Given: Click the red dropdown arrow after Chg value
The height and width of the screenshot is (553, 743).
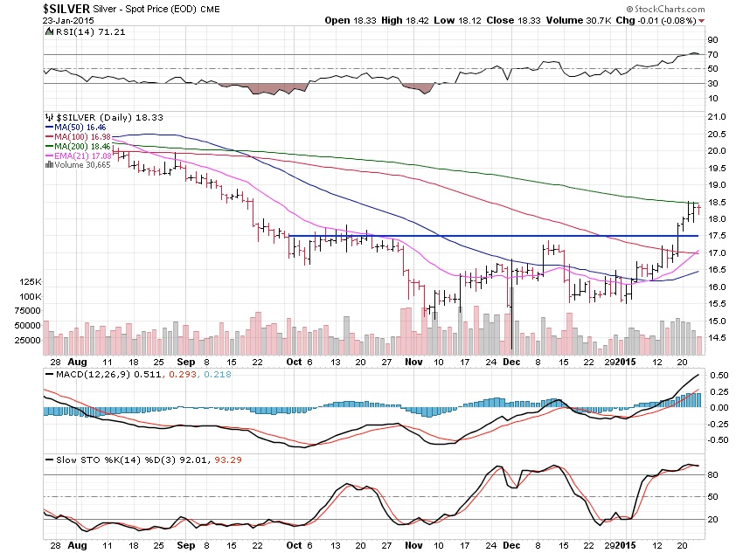Looking at the screenshot, I should (x=701, y=21).
